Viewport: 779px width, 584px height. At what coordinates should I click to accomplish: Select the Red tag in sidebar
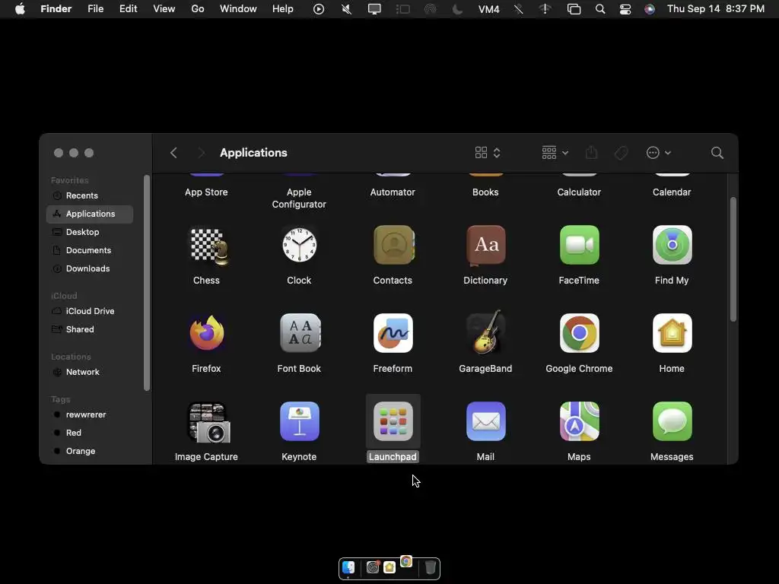[x=90, y=433]
